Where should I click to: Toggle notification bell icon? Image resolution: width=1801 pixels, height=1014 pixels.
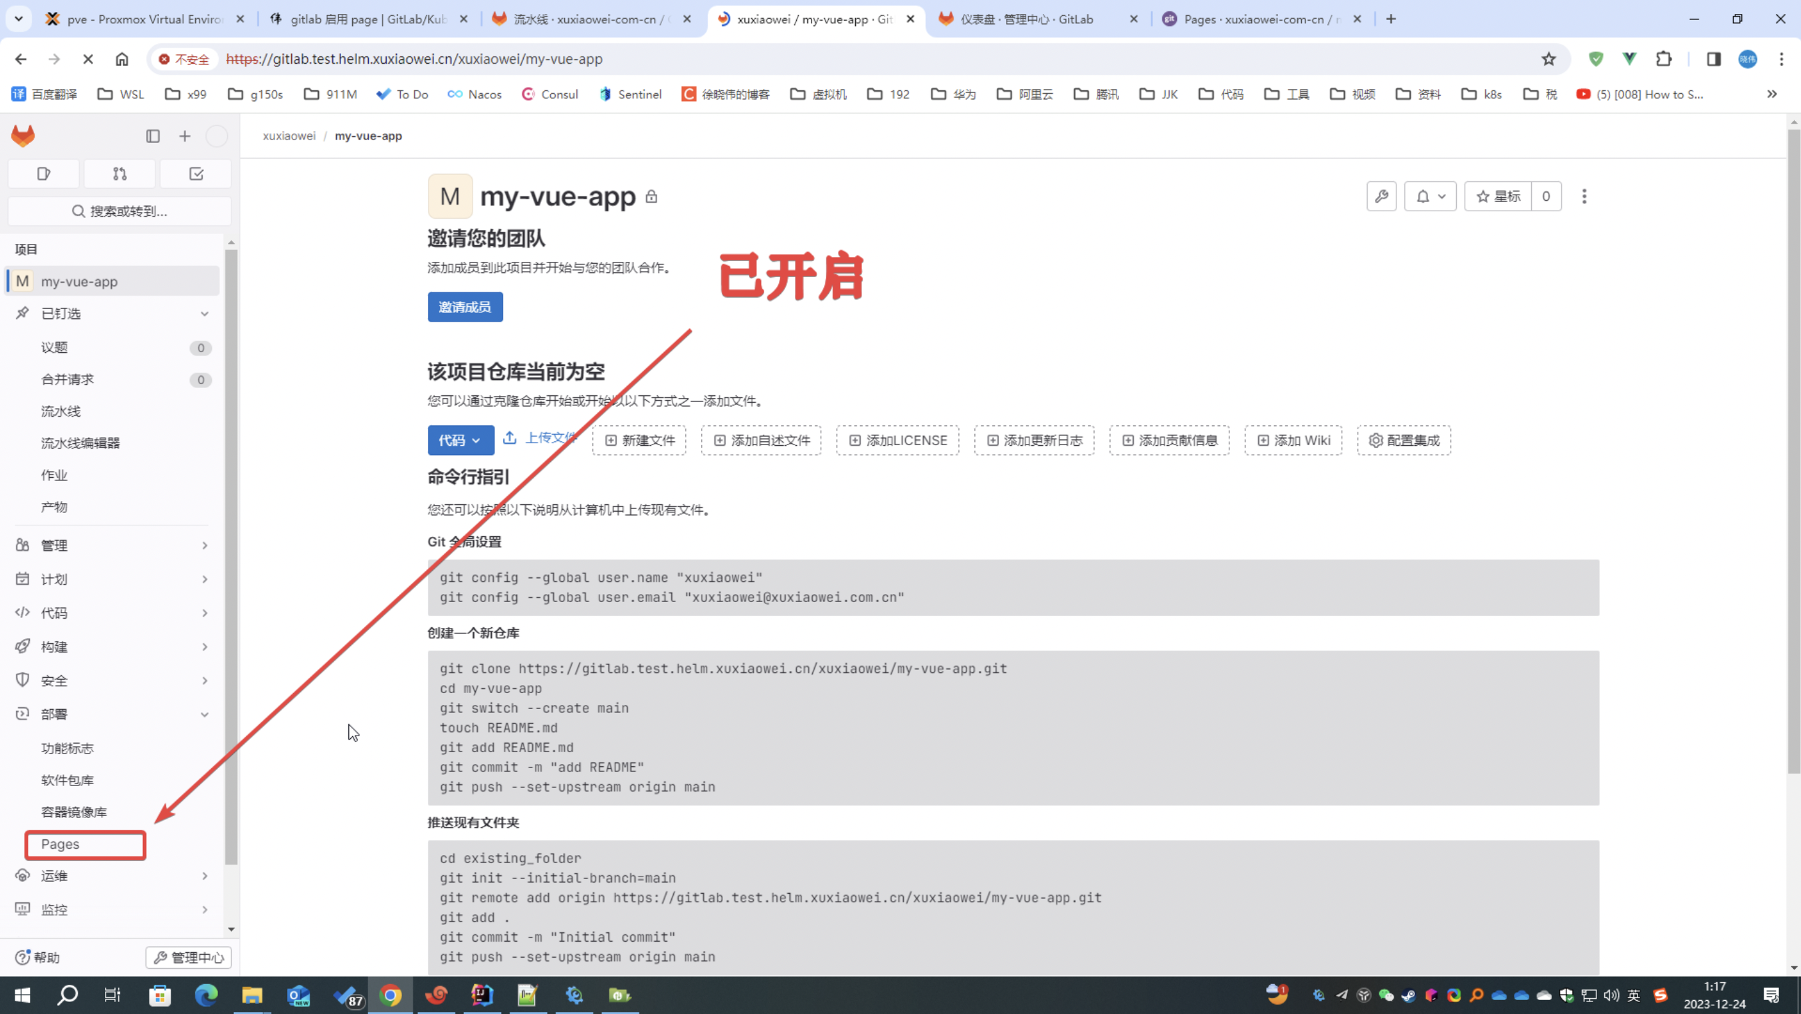(x=1428, y=197)
